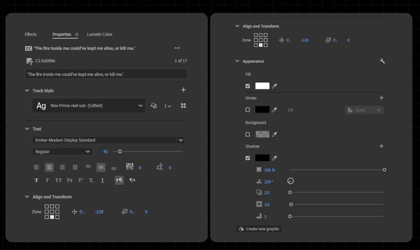The image size is (420, 250).
Task: Pick Stroke color with eyedropper
Action: coord(274,110)
